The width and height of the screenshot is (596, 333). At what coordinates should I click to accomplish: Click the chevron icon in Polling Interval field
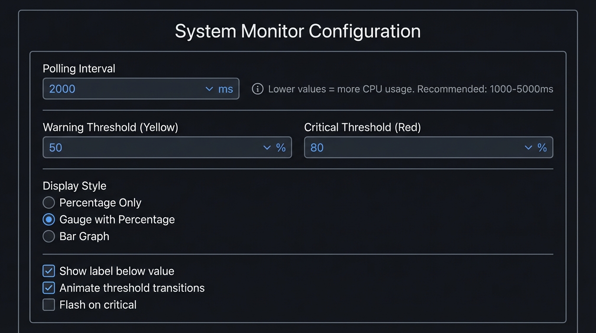(x=209, y=88)
